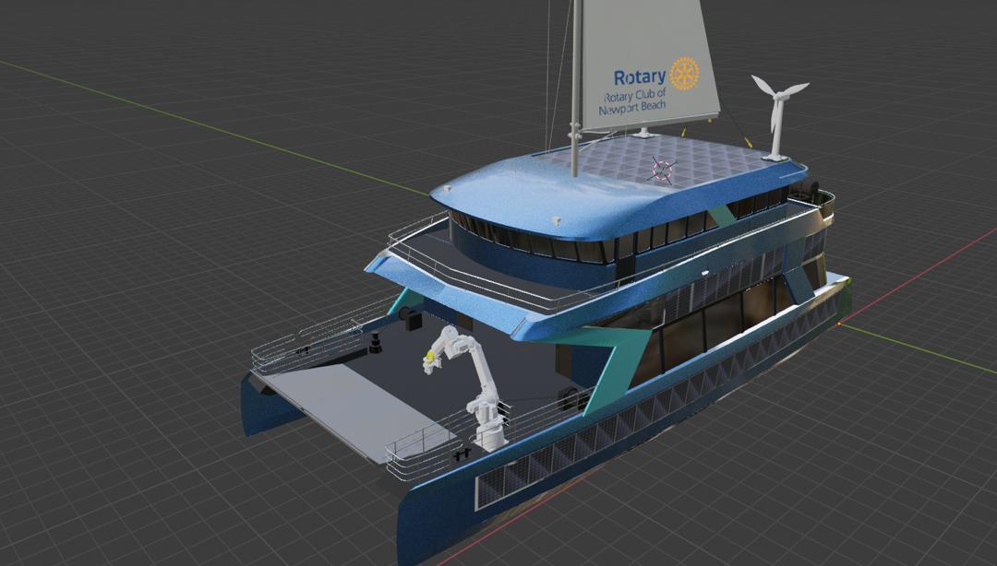This screenshot has height=566, width=997.
Task: Click "Rotary Club of Newport Beach" text
Action: [632, 101]
